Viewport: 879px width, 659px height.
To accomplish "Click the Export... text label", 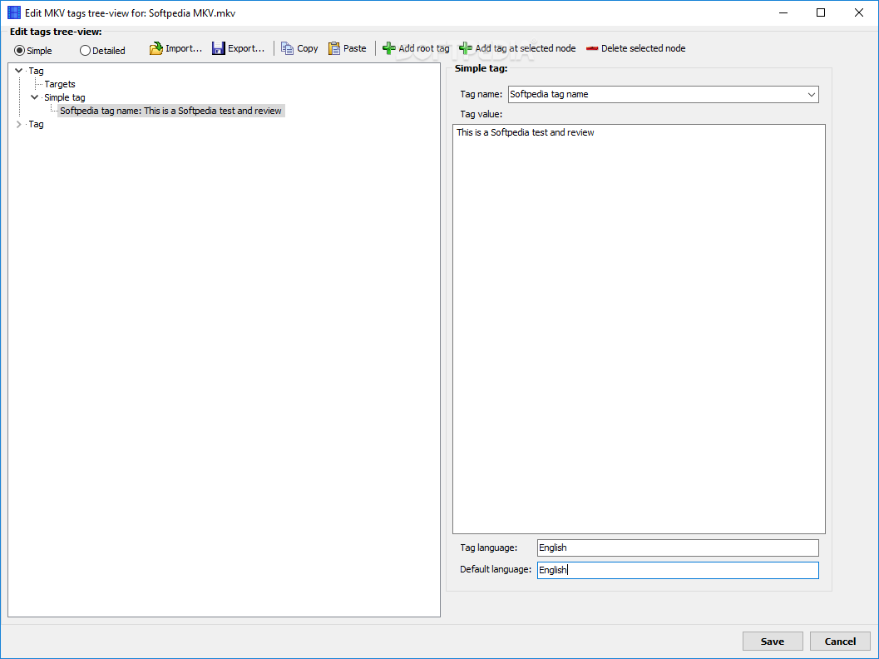I will (x=246, y=48).
